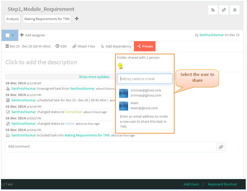Image resolution: width=247 pixels, height=191 pixels.
Task: Click the unassigned user icon in activity
Action: (8, 89)
